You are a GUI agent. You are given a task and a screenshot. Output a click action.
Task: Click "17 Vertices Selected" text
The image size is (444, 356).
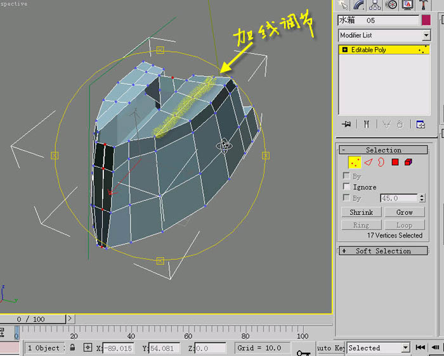click(x=395, y=235)
